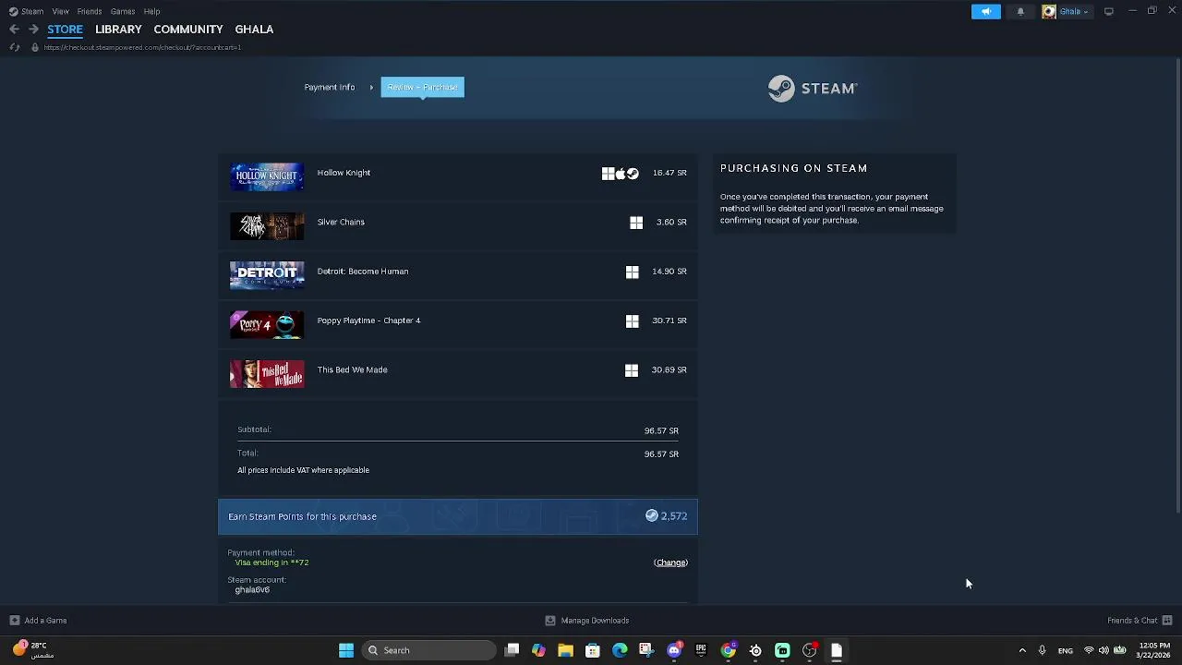1182x665 pixels.
Task: Expand the Ghala account dropdown
Action: point(1074,11)
